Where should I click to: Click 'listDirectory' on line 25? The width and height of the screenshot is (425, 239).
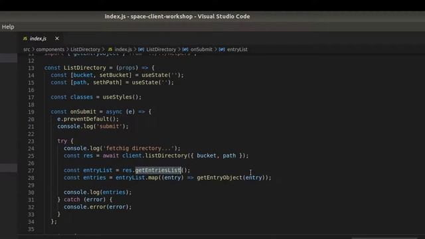[x=166, y=155]
